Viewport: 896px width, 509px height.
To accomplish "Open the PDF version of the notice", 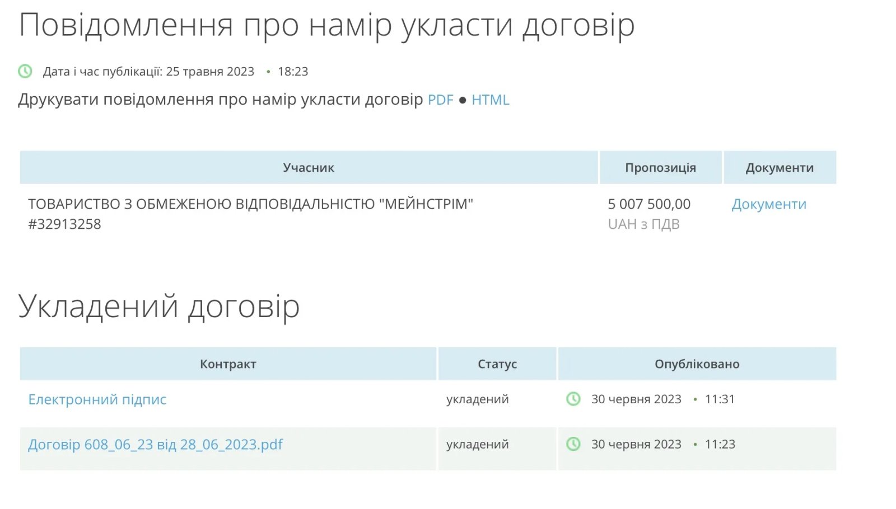I will 440,100.
